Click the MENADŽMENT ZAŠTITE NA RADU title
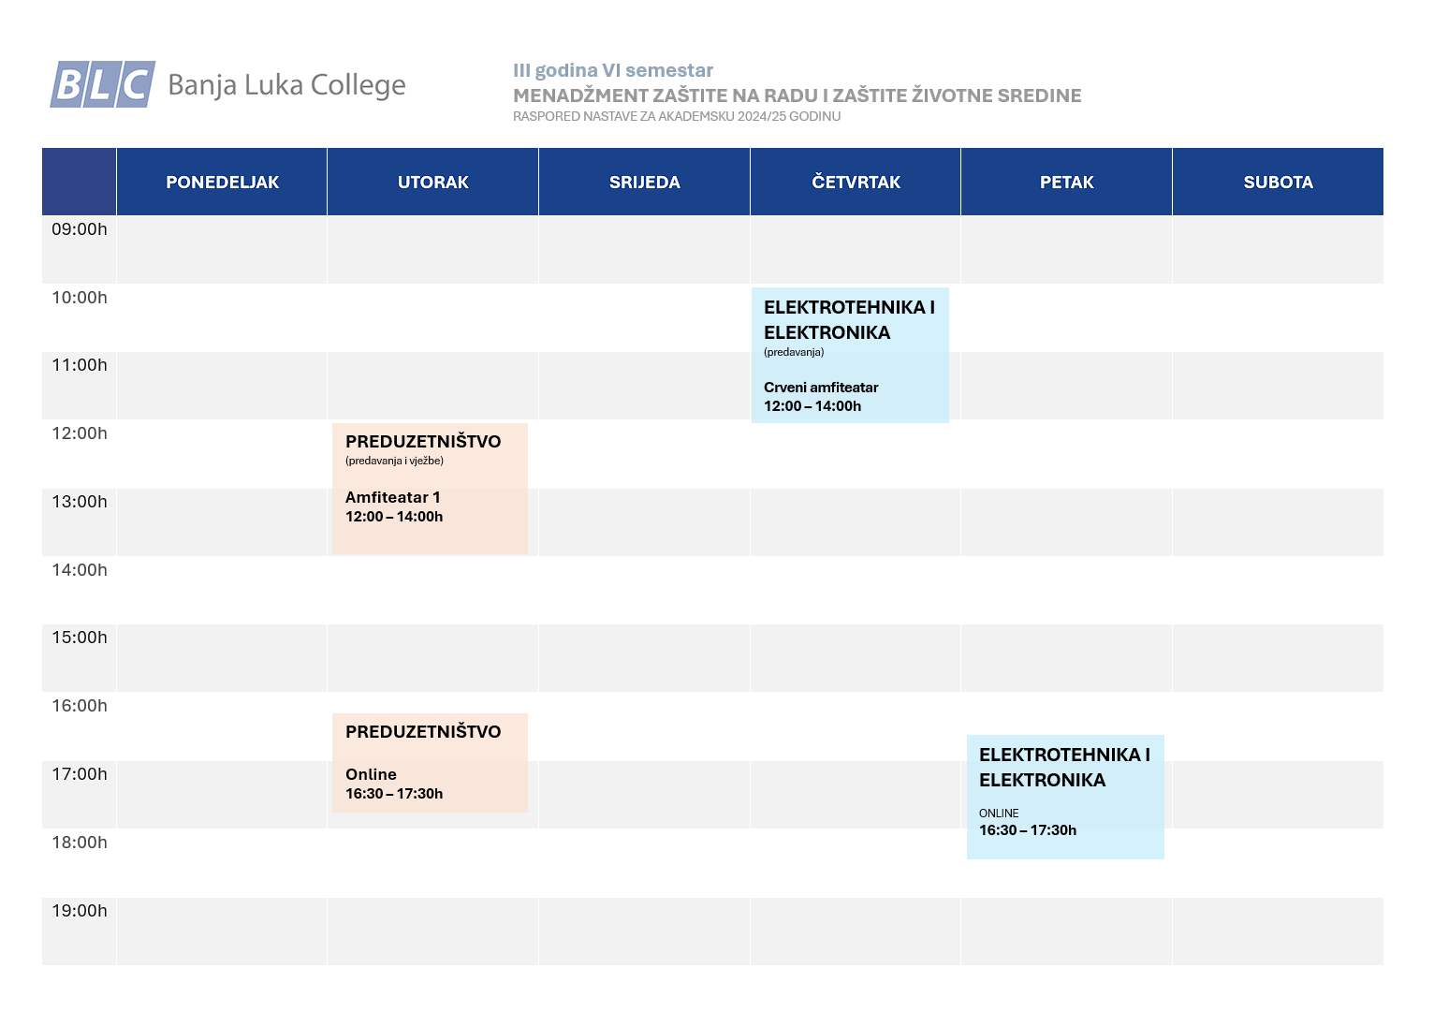 pyautogui.click(x=797, y=95)
